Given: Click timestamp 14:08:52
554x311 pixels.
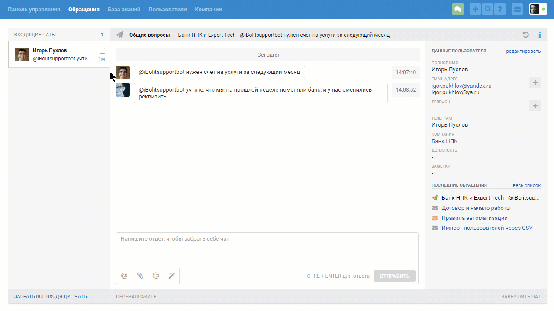Looking at the screenshot, I should click(406, 90).
